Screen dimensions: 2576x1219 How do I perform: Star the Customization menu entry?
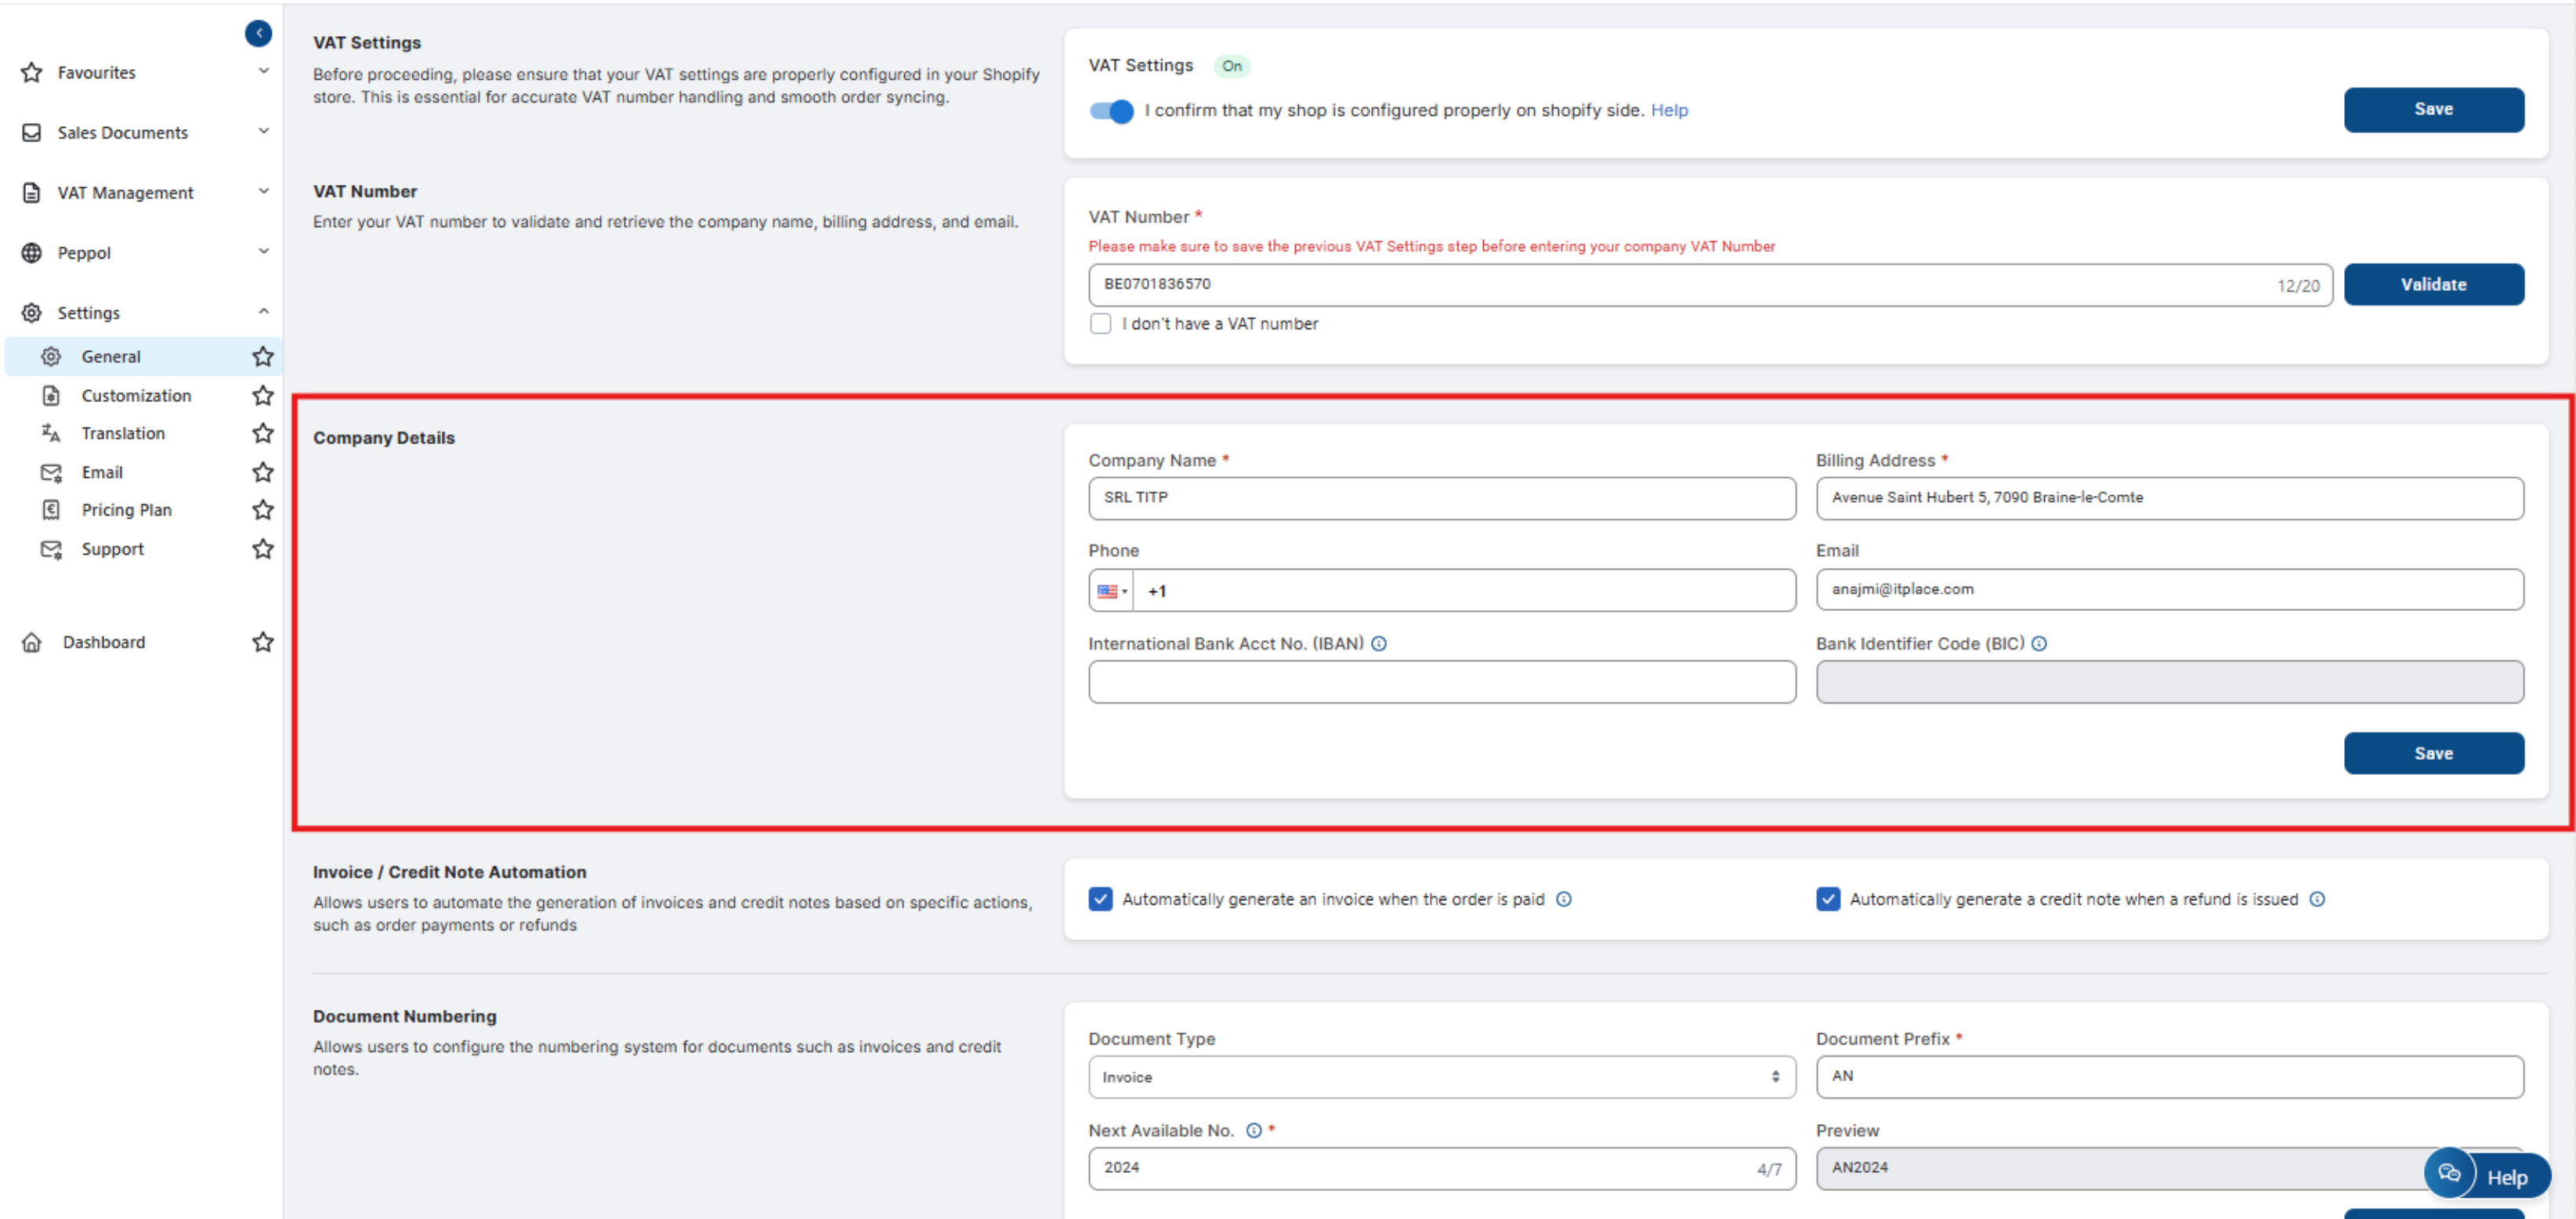(x=262, y=395)
